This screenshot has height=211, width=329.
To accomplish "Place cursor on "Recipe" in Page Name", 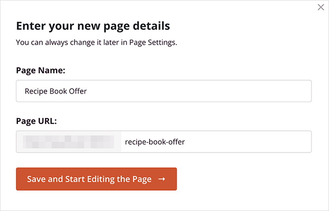I will pos(37,91).
